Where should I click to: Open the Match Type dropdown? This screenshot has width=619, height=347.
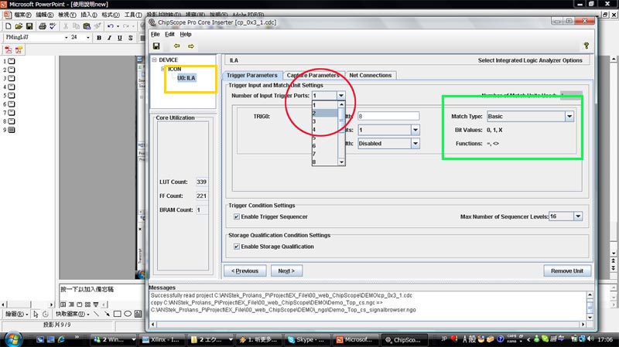click(569, 117)
